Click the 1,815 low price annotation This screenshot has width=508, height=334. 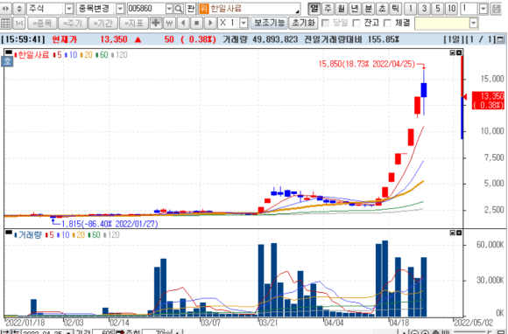click(109, 224)
